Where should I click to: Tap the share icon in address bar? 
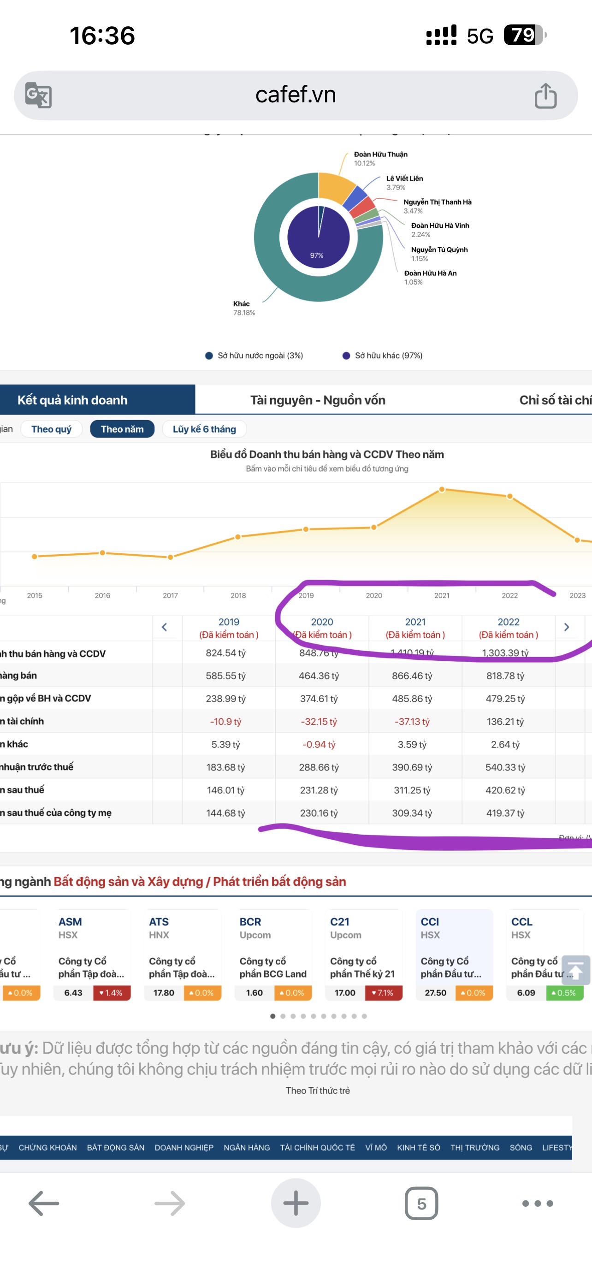coord(545,95)
